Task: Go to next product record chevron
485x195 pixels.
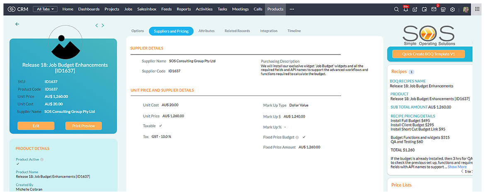Action: (103, 25)
